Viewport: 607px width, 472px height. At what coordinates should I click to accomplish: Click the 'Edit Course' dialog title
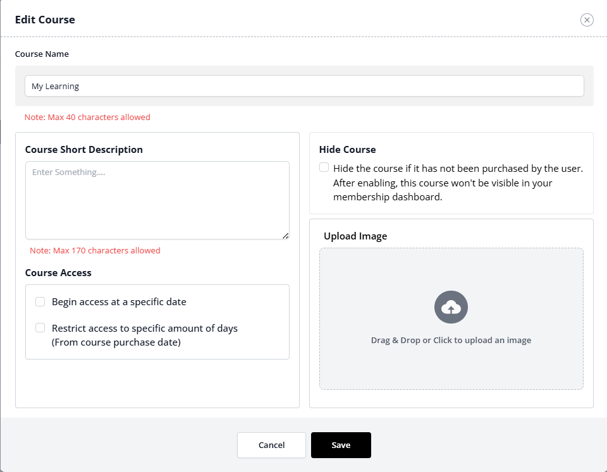point(45,20)
